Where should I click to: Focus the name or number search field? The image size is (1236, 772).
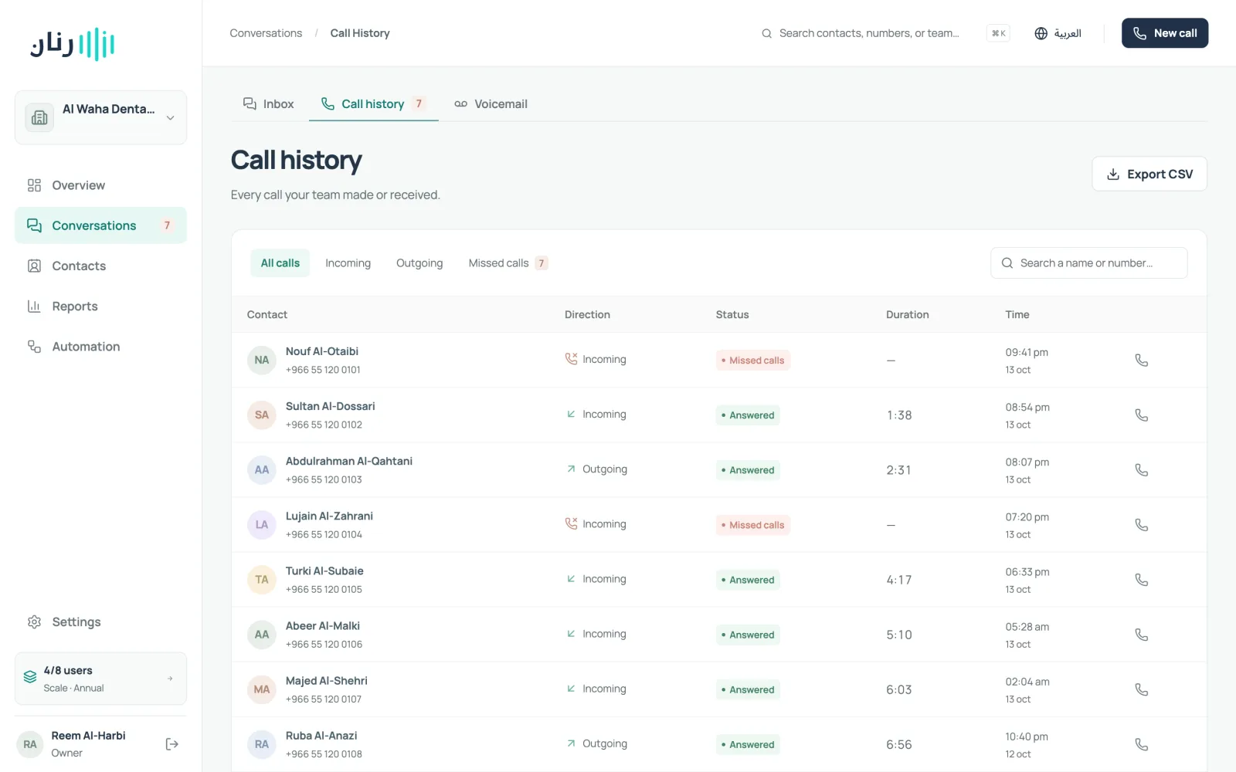coord(1088,263)
